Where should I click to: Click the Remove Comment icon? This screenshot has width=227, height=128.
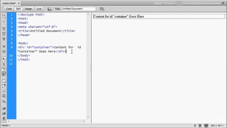(x=4, y=86)
